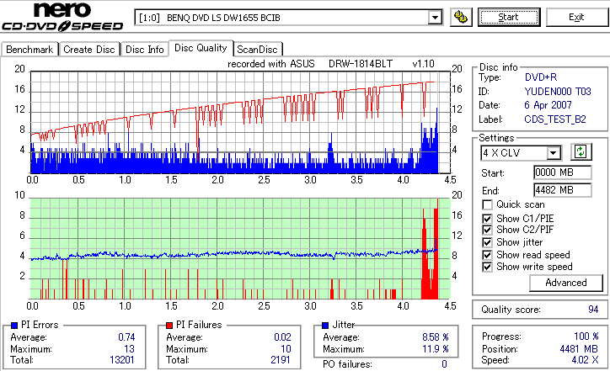610x371 pixels.
Task: Disable the Show write speed checkbox
Action: 487,268
